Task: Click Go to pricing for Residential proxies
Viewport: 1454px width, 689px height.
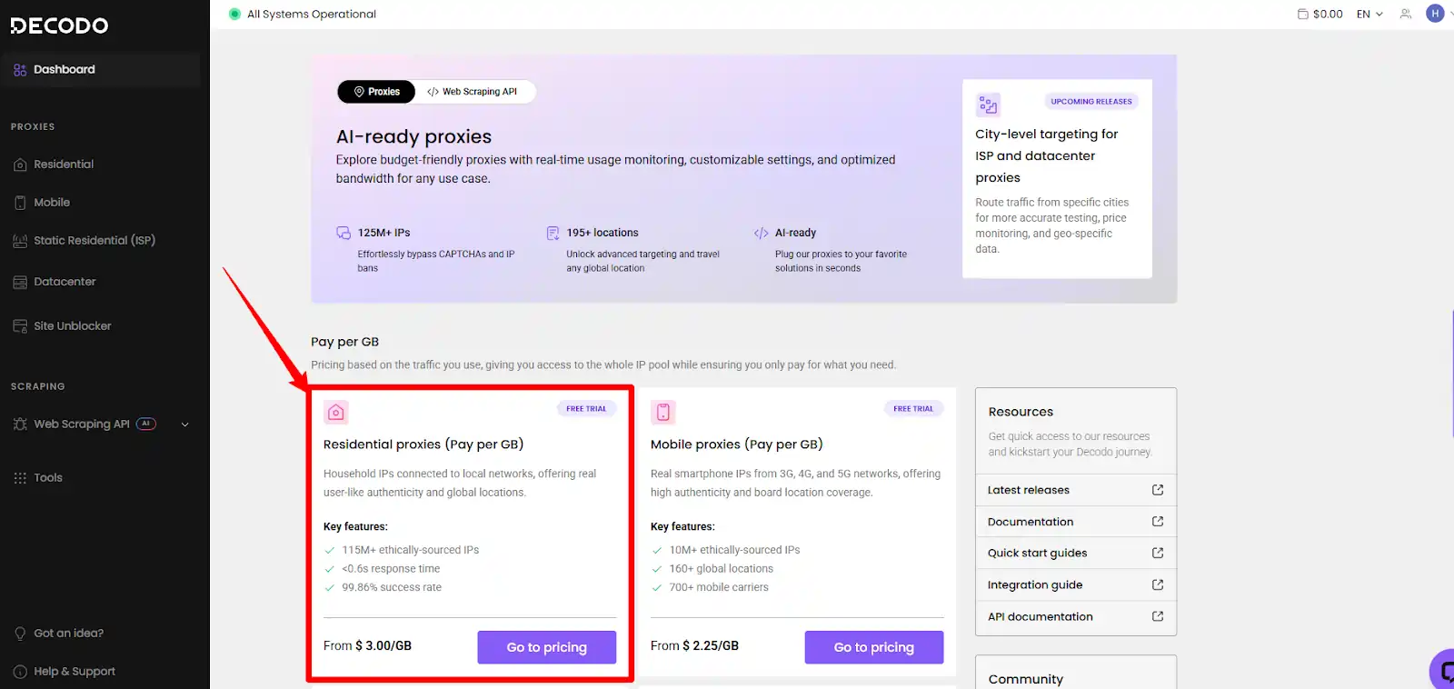Action: (x=546, y=646)
